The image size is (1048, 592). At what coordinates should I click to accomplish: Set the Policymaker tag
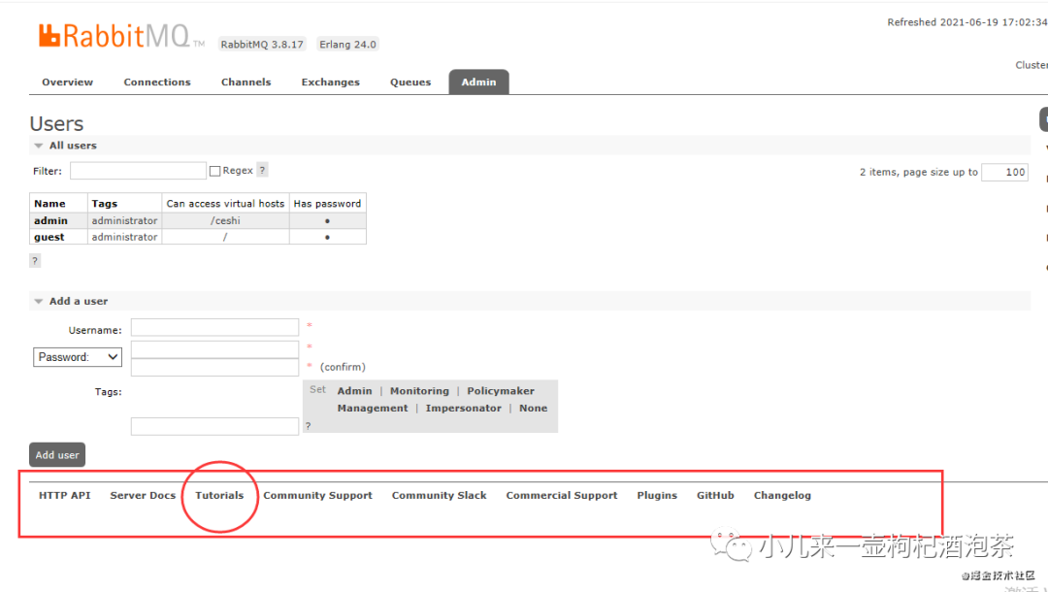click(x=501, y=391)
